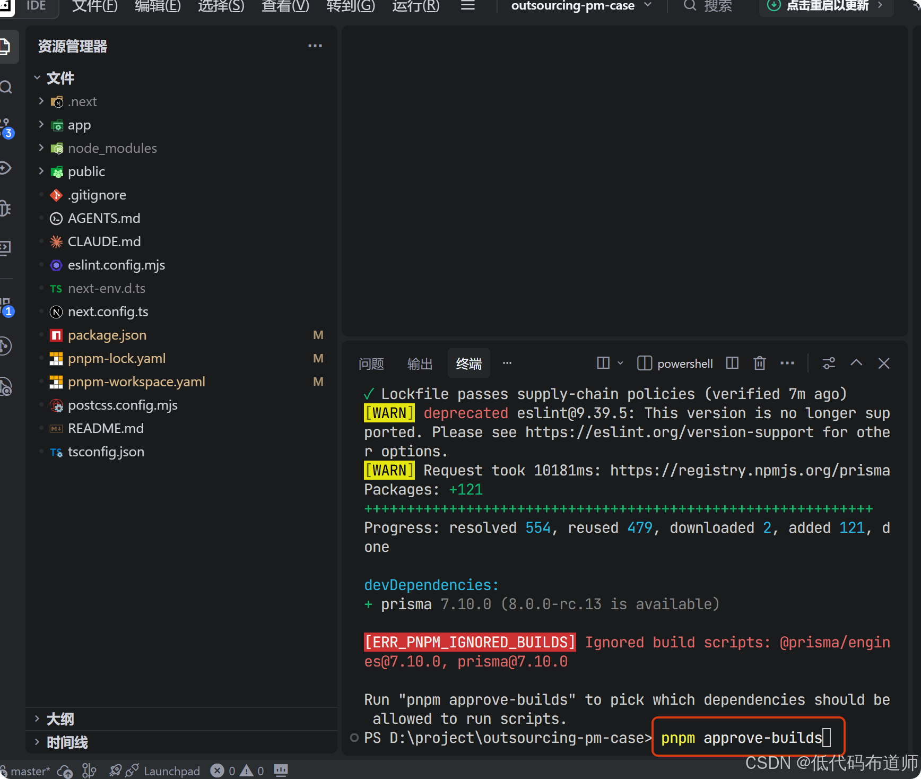Viewport: 921px width, 779px height.
Task: Expand the node_modules folder
Action: 112,148
